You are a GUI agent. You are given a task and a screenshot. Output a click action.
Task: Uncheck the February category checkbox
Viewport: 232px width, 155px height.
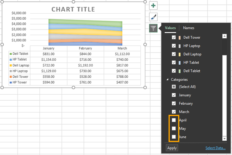pos(174,103)
